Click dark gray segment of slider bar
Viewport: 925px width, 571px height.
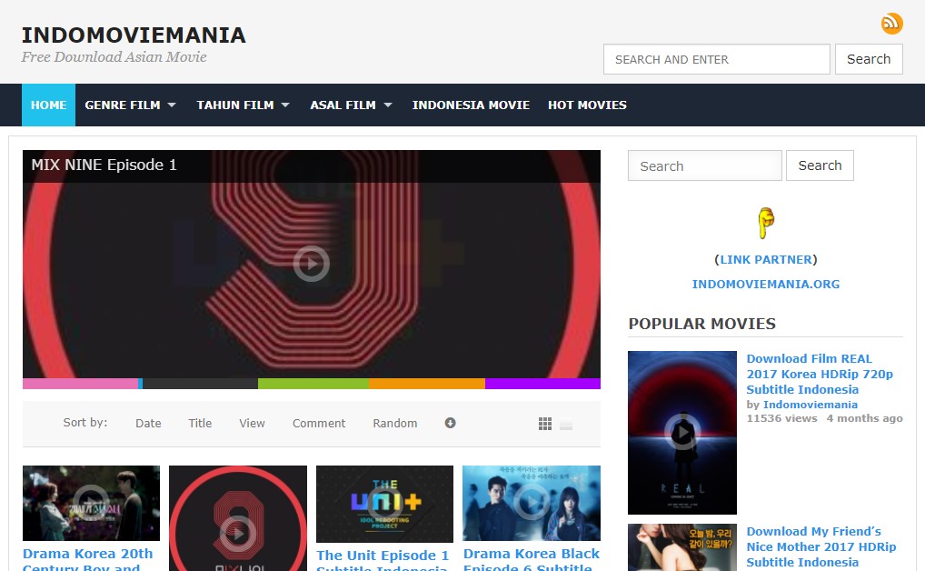point(200,384)
